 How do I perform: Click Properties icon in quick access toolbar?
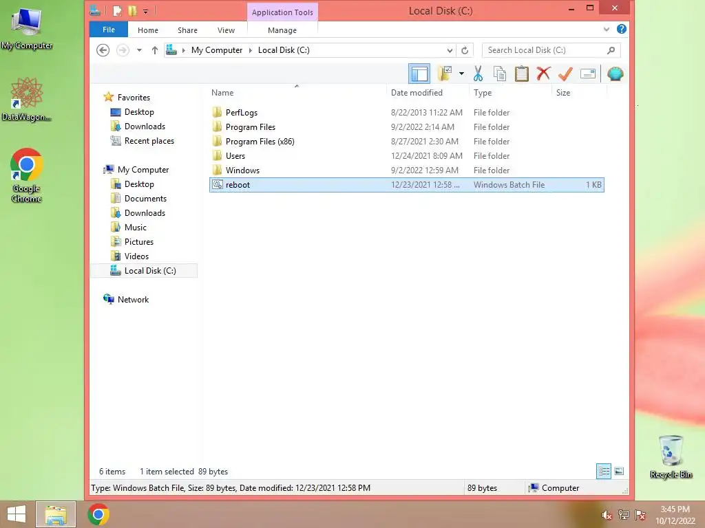[x=117, y=11]
